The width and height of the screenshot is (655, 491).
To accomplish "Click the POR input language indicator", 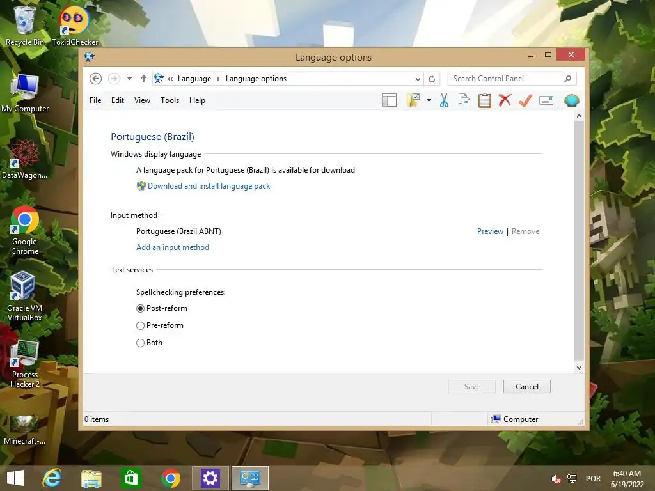I will [593, 479].
